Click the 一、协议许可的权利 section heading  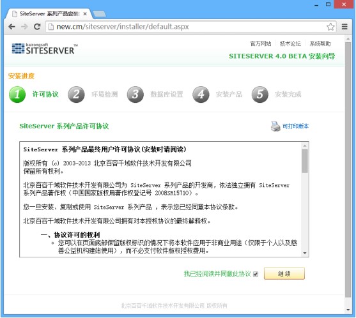tap(70, 235)
